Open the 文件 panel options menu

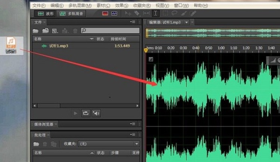click(133, 22)
